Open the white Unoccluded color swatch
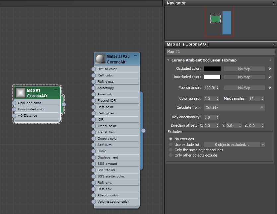 (x=212, y=77)
